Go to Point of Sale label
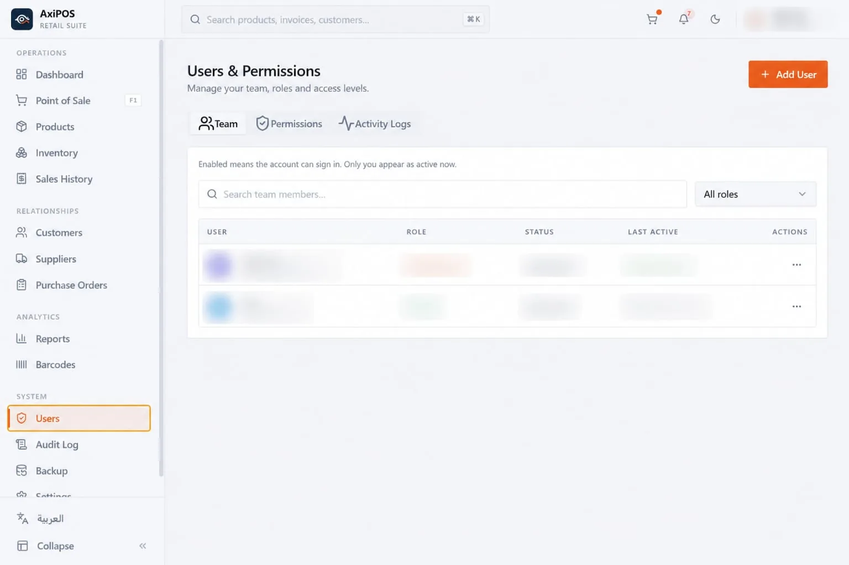849x565 pixels. (63, 101)
